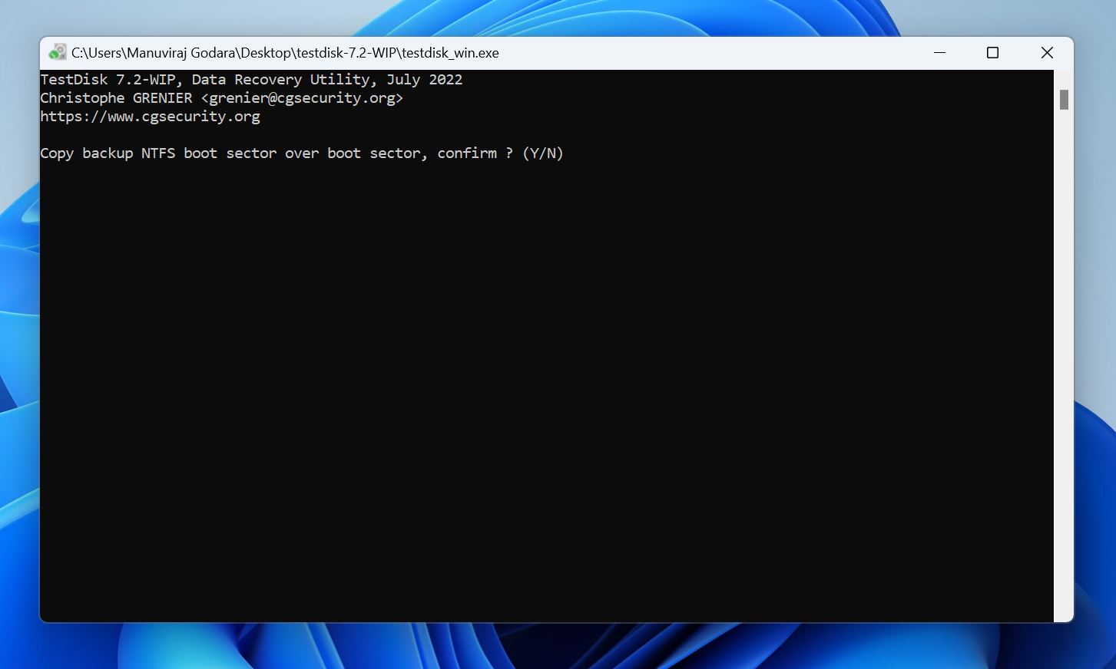This screenshot has width=1116, height=669.
Task: Click the 'Copy backup NTFS boot sector' prompt
Action: coord(302,153)
